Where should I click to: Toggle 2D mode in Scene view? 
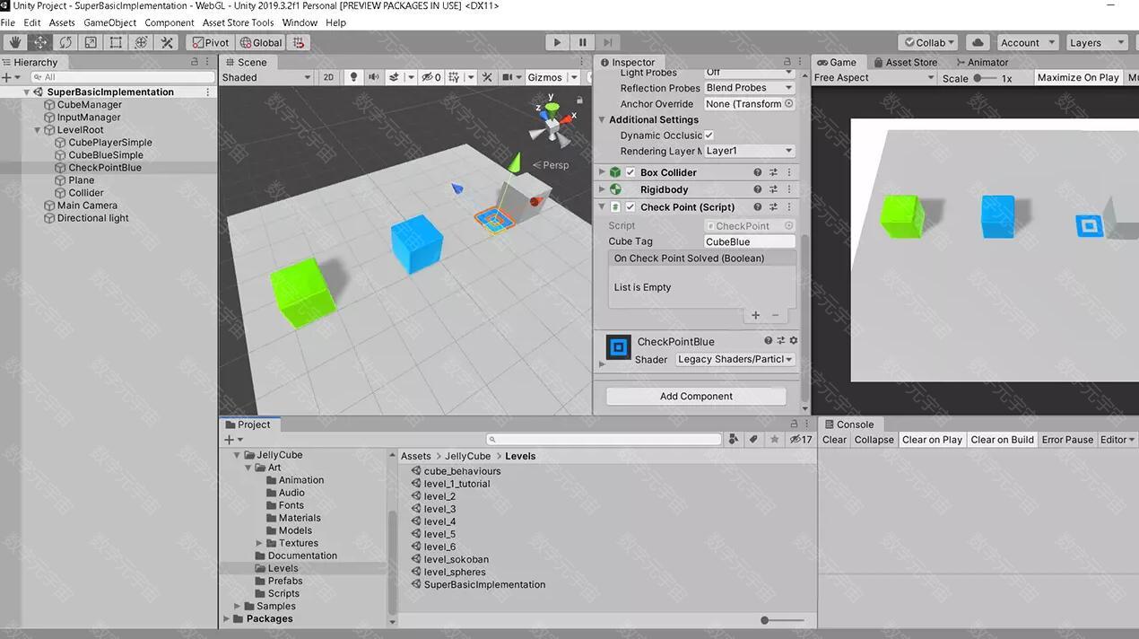(x=328, y=77)
